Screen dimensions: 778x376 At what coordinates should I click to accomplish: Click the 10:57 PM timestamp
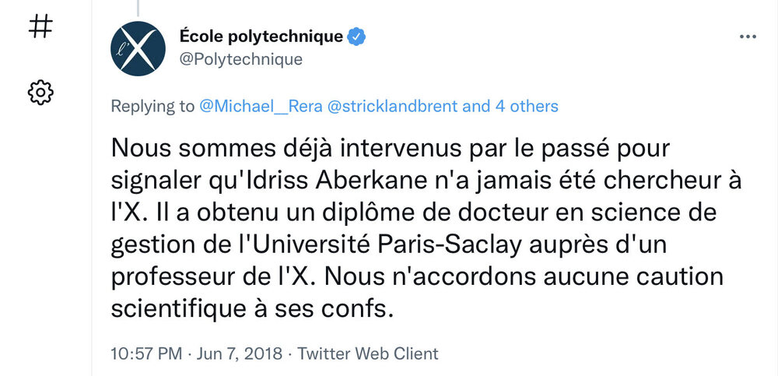[145, 353]
